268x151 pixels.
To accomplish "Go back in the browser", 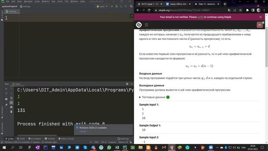I will coord(138,10).
